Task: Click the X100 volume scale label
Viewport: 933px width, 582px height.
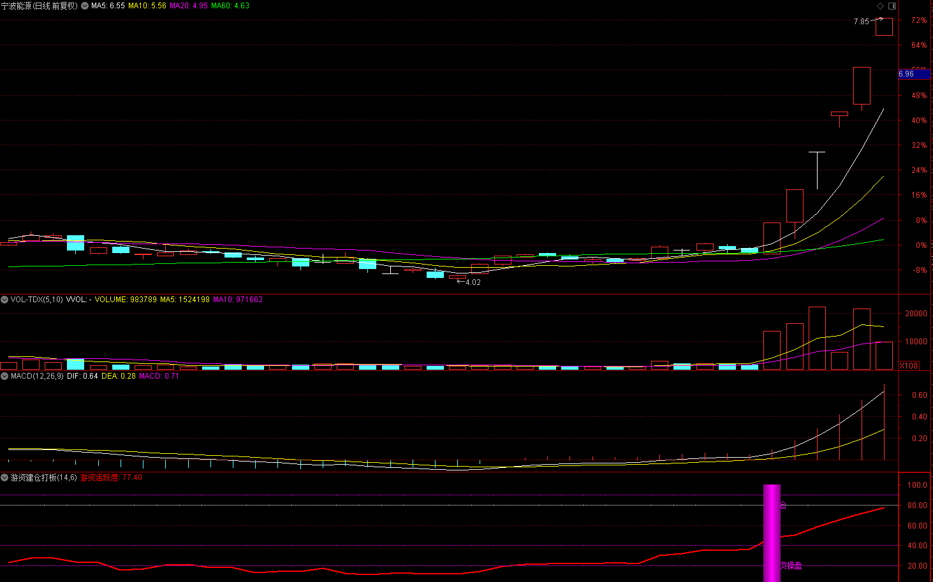Action: tap(908, 366)
